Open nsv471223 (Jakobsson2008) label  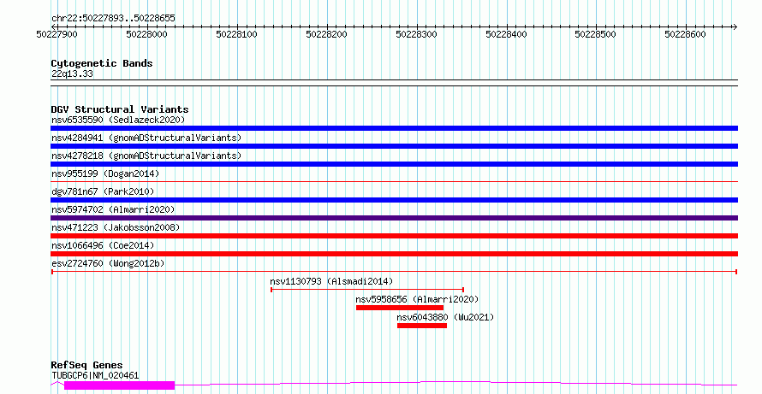tap(116, 227)
